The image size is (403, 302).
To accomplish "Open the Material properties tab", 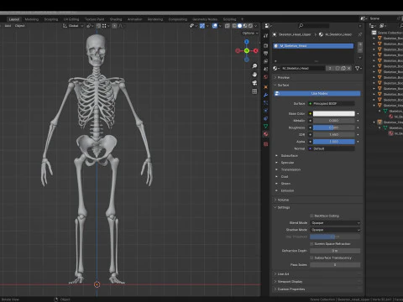I will [x=265, y=134].
